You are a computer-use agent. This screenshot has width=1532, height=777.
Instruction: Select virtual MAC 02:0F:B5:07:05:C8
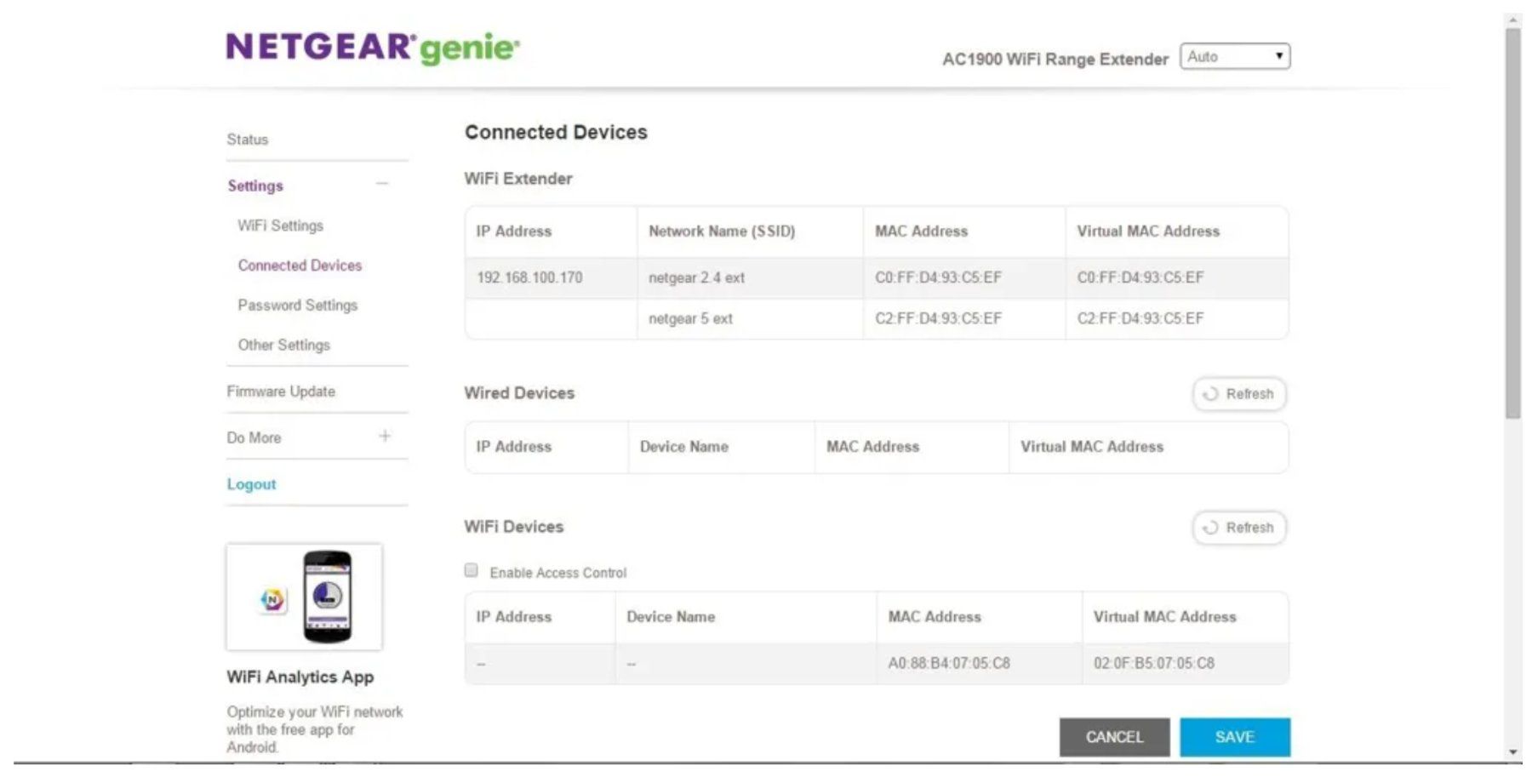click(1154, 663)
